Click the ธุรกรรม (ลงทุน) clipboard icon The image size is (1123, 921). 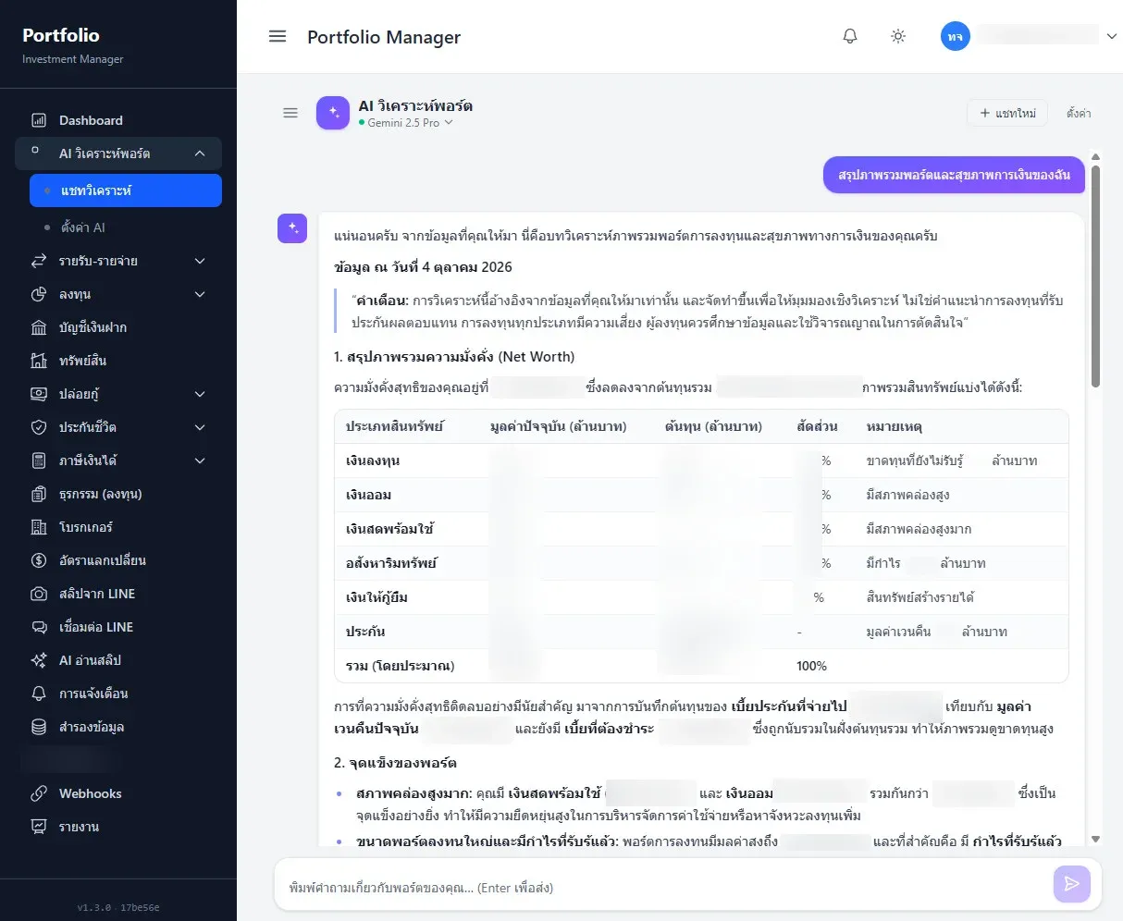[x=39, y=494]
